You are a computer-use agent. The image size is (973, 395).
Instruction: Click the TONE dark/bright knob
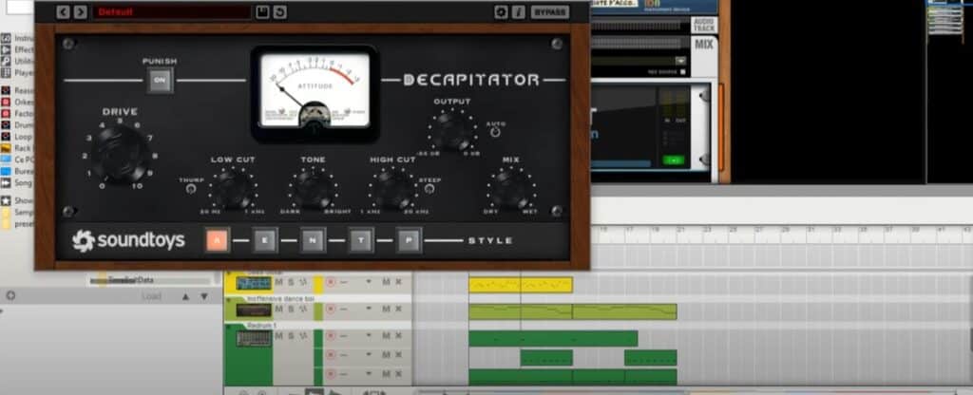coord(313,188)
